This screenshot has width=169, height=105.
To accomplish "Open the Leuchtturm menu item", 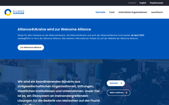I will pyautogui.click(x=157, y=12).
